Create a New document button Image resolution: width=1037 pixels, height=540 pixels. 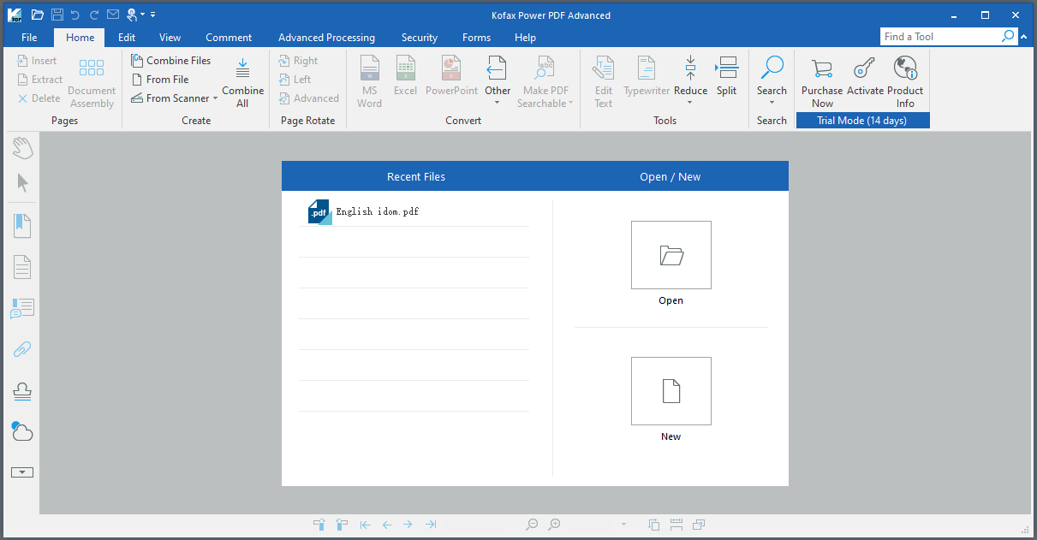click(670, 391)
